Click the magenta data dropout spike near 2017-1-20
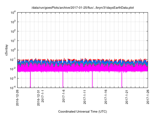Viewport: 163px width, 114px height. tap(122, 80)
